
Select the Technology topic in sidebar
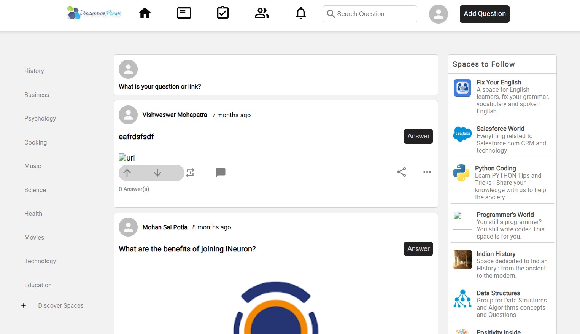[40, 261]
